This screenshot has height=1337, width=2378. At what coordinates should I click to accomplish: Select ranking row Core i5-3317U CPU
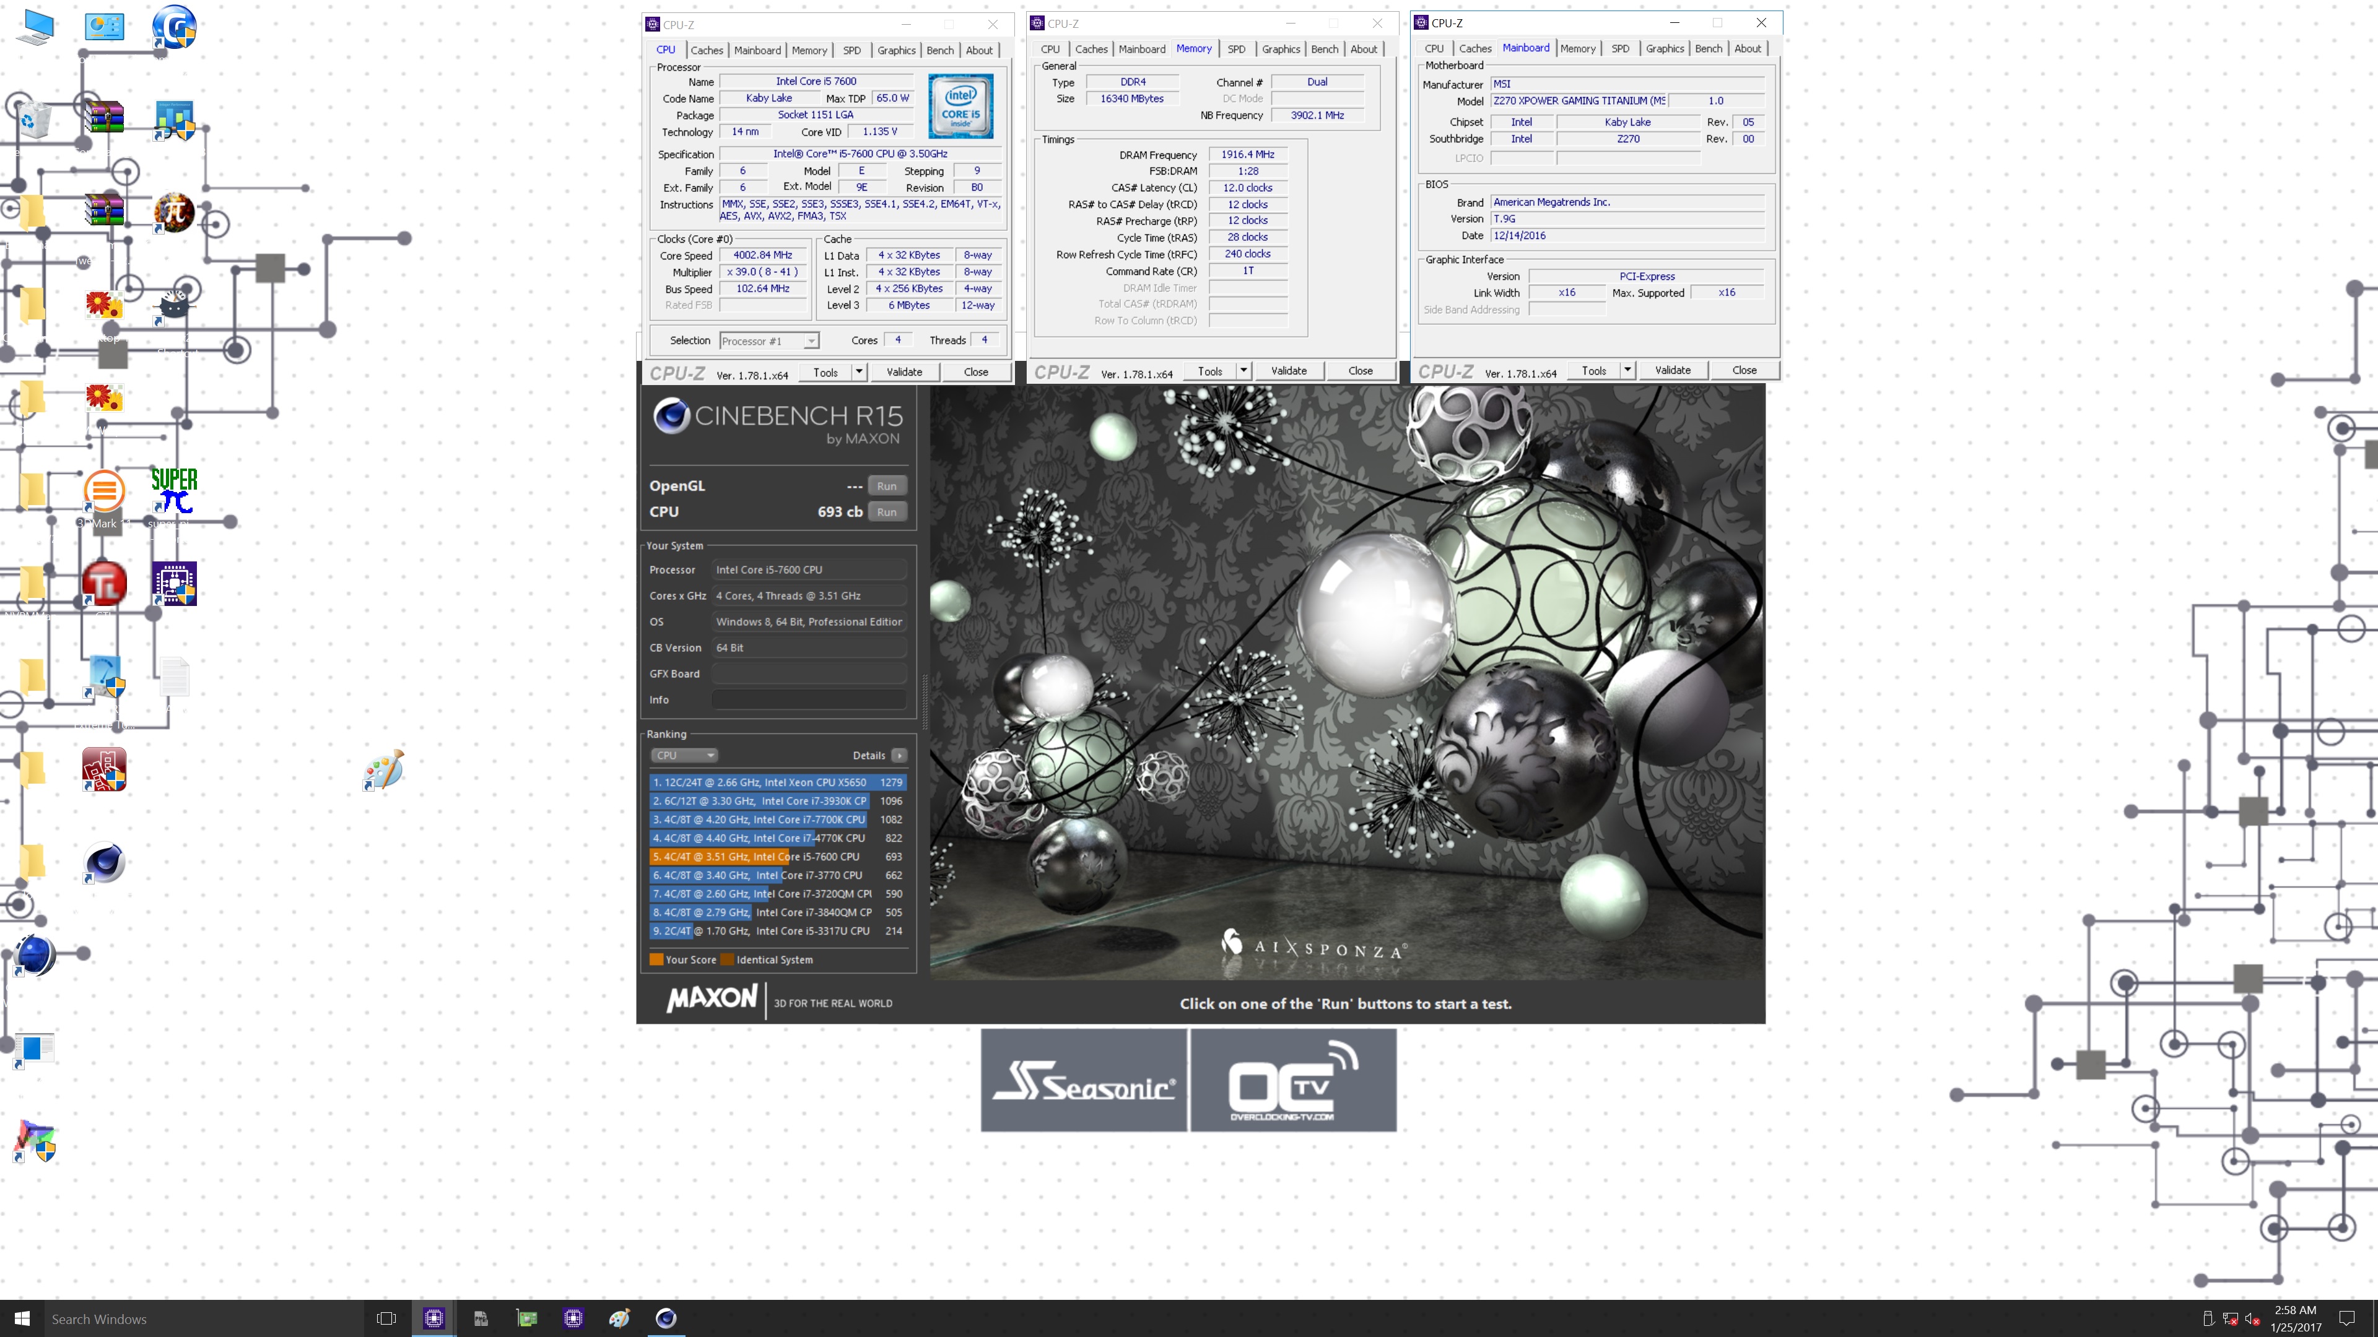(777, 931)
